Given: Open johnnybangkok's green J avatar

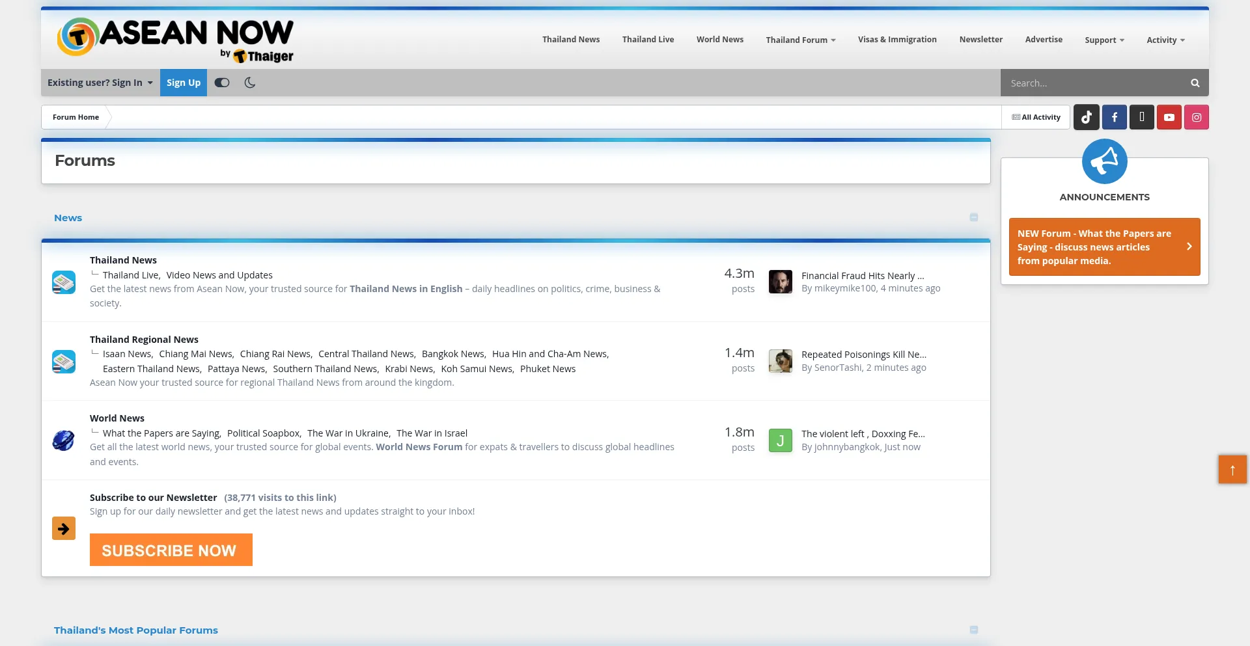Looking at the screenshot, I should [781, 440].
